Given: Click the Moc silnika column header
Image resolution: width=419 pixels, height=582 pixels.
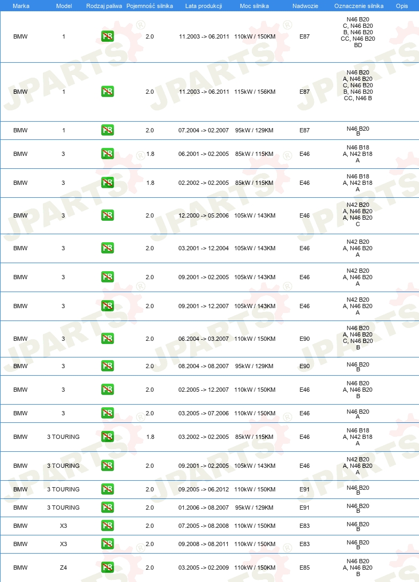Looking at the screenshot, I should (x=254, y=6).
